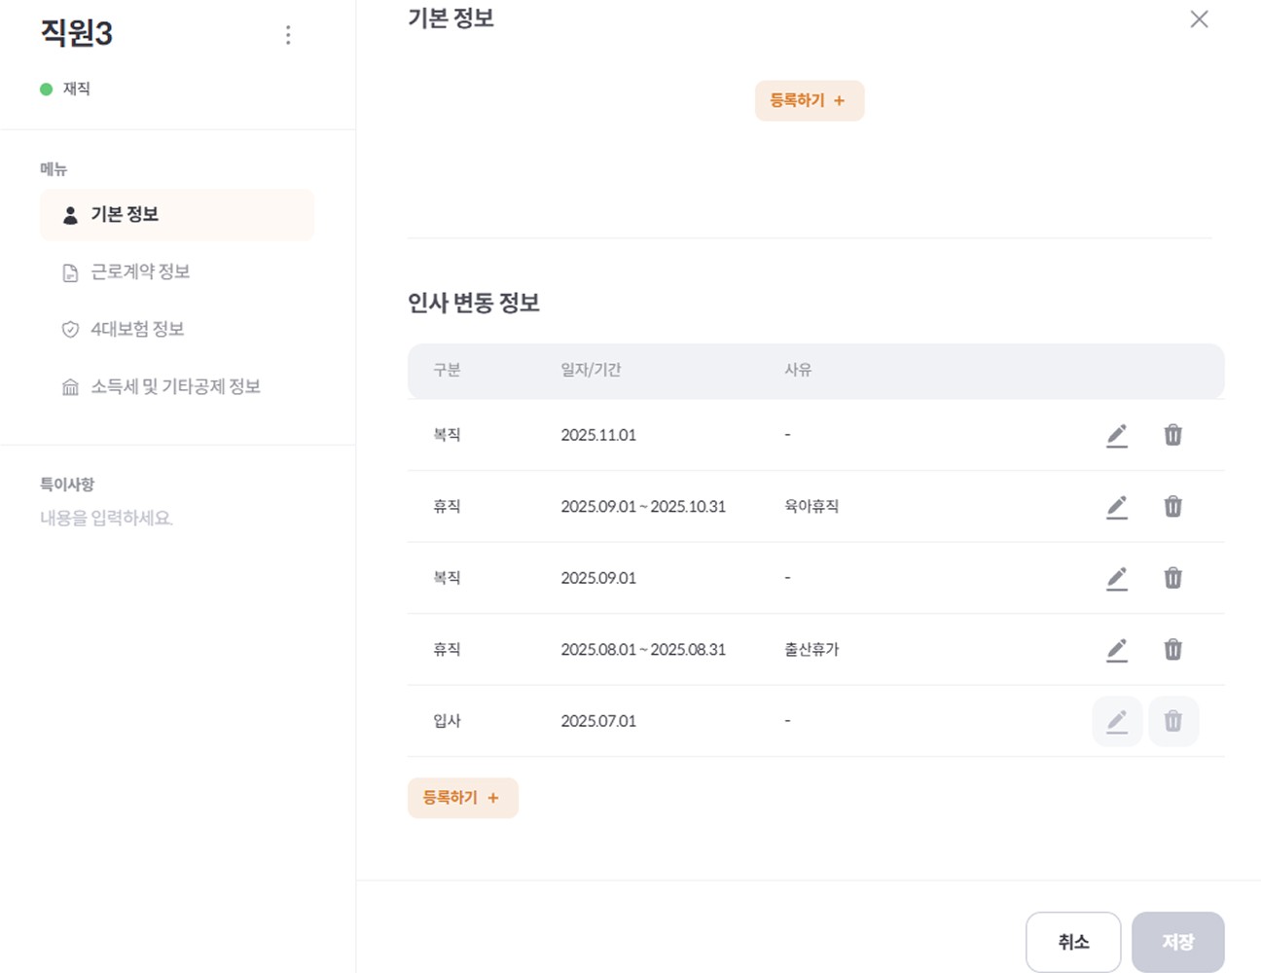This screenshot has height=973, width=1261.
Task: Delete the 복직 record dated 2025.09.01
Action: point(1173,578)
